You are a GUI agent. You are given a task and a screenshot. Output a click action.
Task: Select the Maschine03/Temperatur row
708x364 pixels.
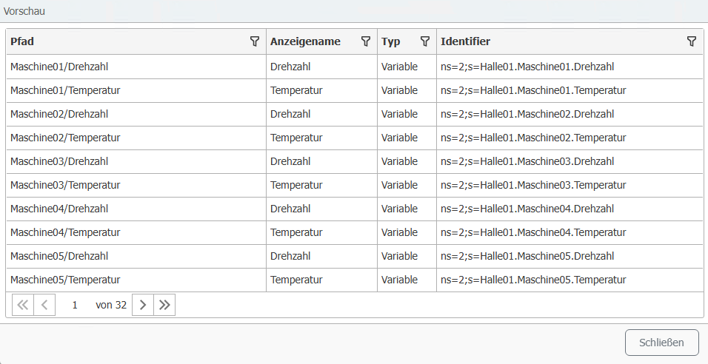click(355, 185)
